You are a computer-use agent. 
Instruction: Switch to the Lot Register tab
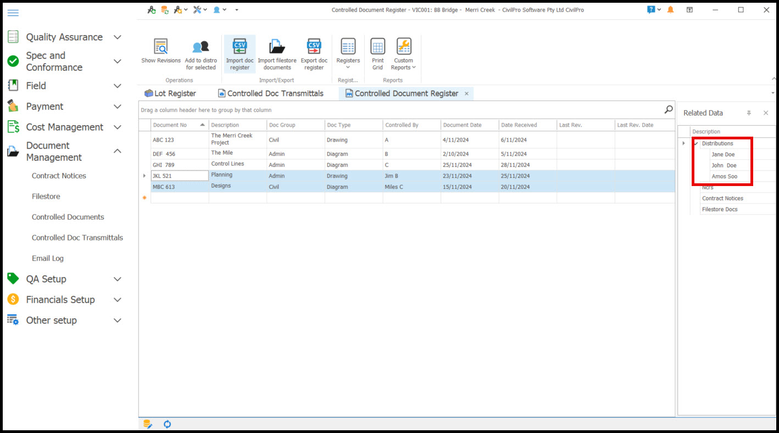pos(170,93)
